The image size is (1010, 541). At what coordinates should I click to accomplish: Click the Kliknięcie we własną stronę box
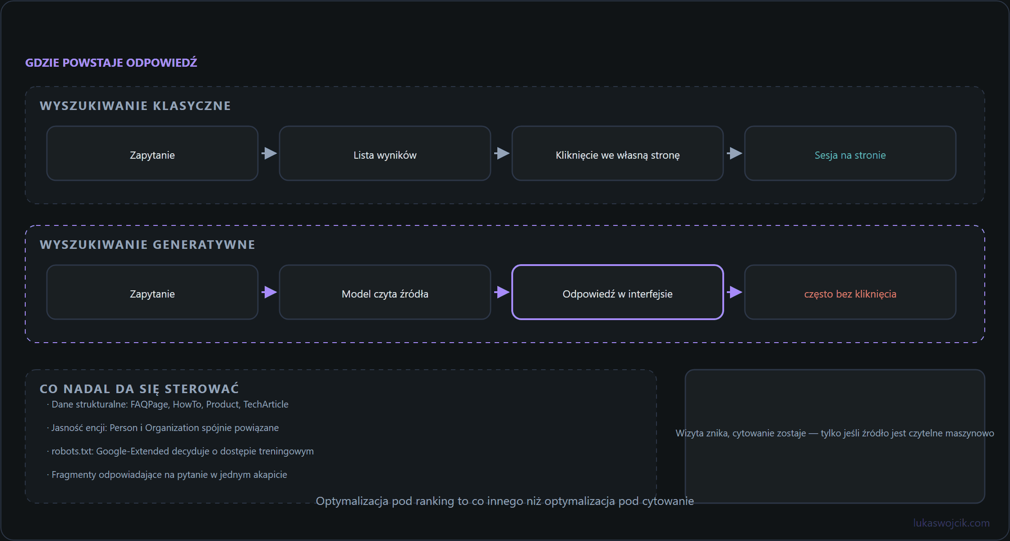click(618, 153)
